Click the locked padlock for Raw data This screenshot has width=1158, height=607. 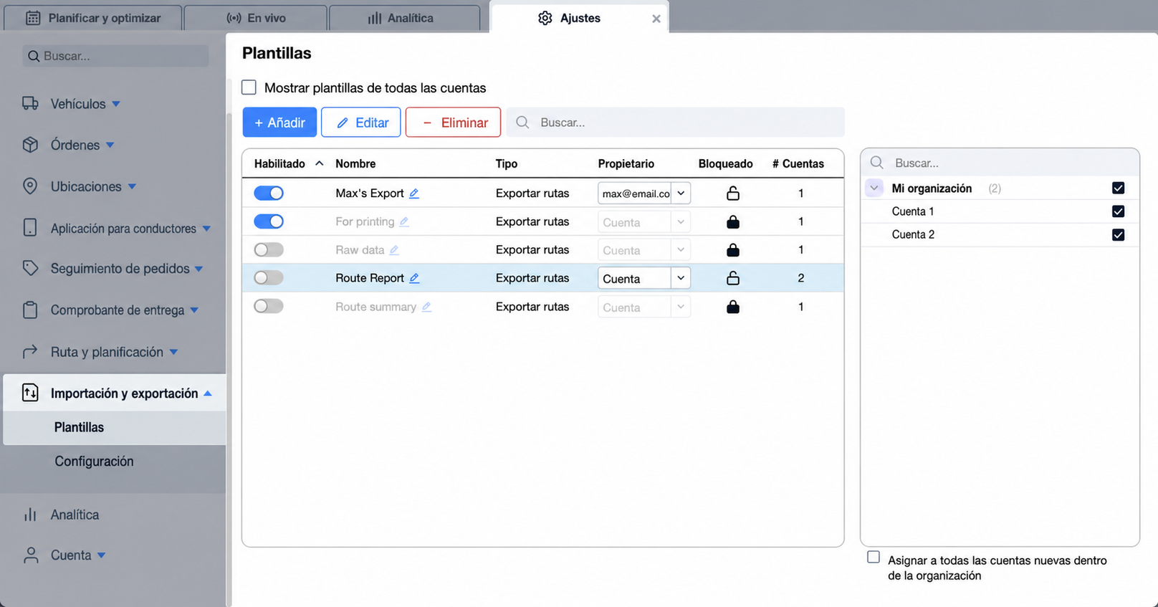point(733,250)
